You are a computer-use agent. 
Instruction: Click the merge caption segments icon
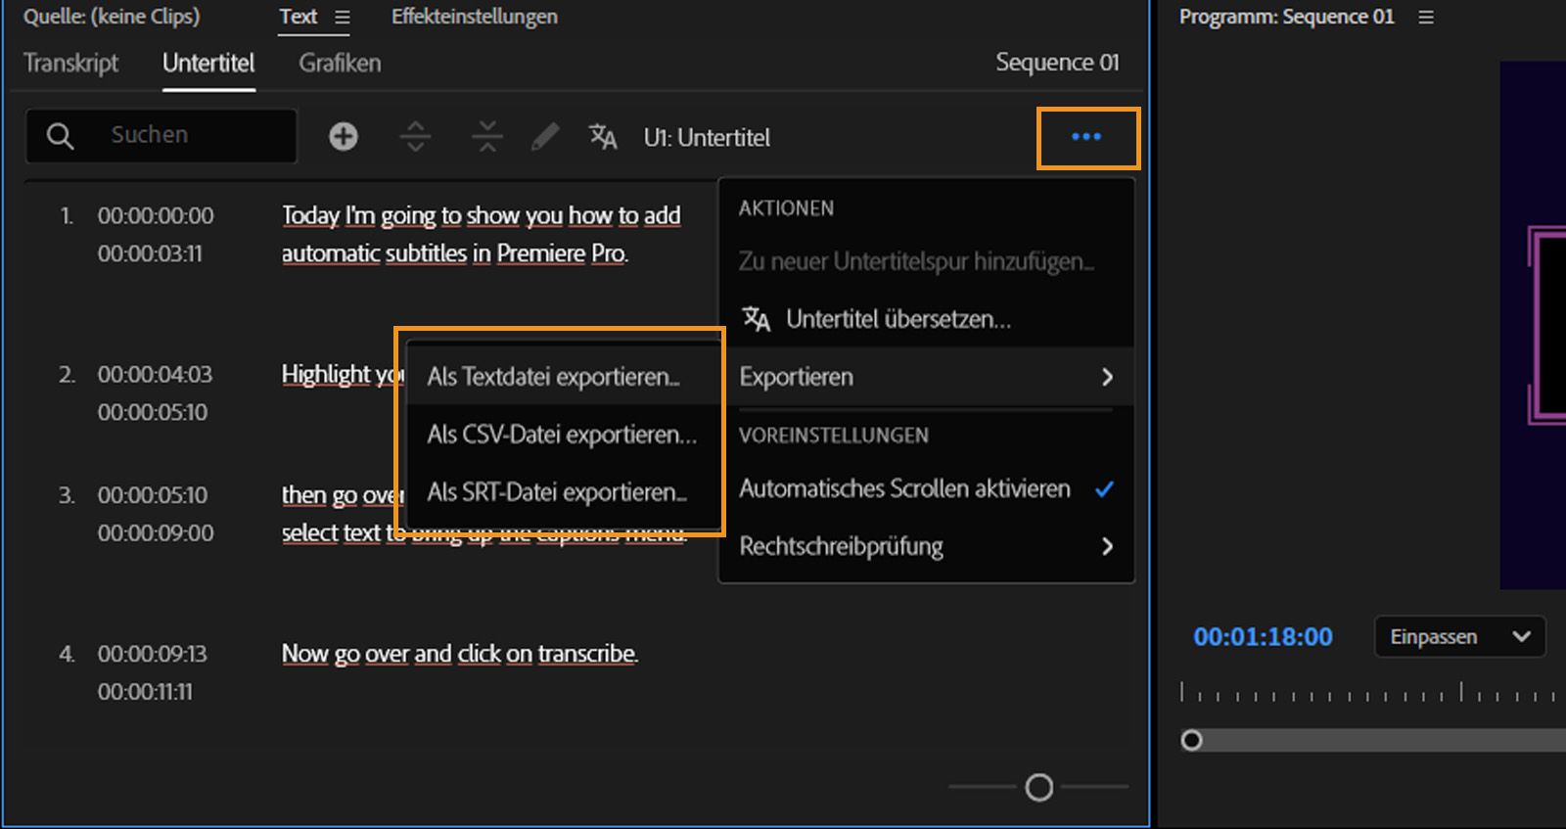(486, 136)
